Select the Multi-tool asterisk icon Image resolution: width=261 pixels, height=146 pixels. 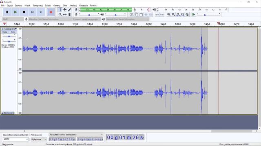(69, 15)
